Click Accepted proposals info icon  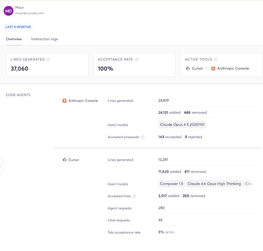point(143,137)
